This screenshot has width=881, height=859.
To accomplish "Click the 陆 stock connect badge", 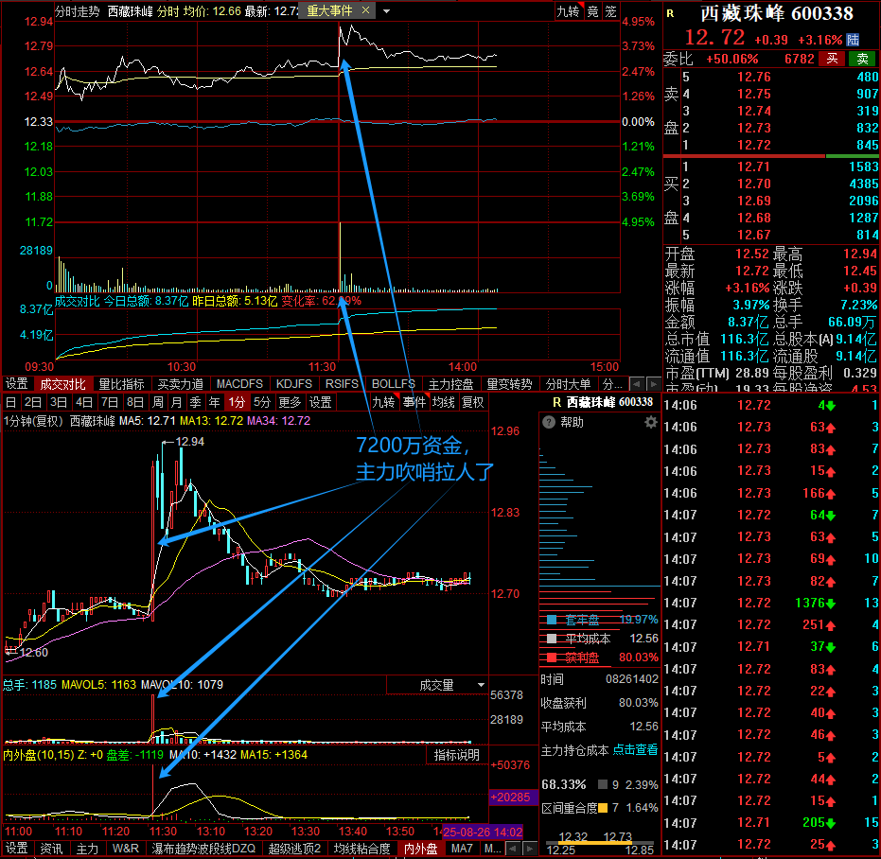I will [x=853, y=40].
